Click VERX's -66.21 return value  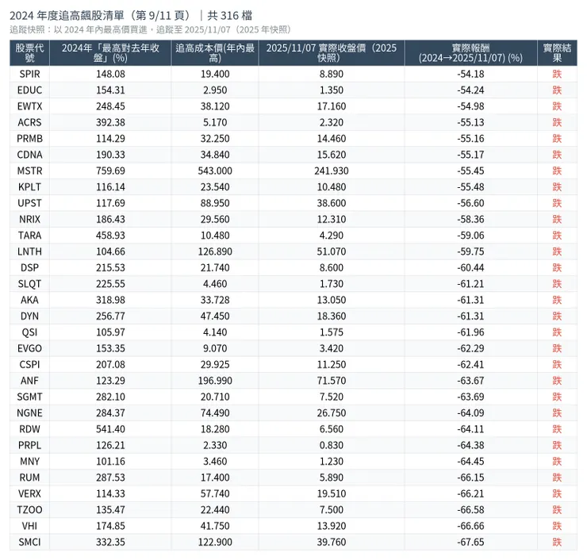click(470, 493)
